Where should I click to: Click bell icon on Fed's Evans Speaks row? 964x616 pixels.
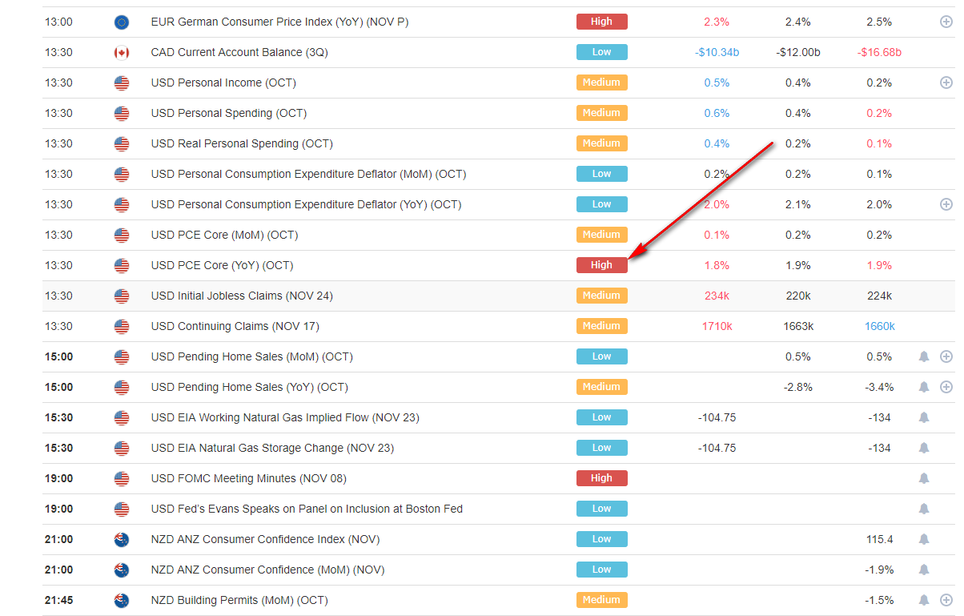coord(924,509)
